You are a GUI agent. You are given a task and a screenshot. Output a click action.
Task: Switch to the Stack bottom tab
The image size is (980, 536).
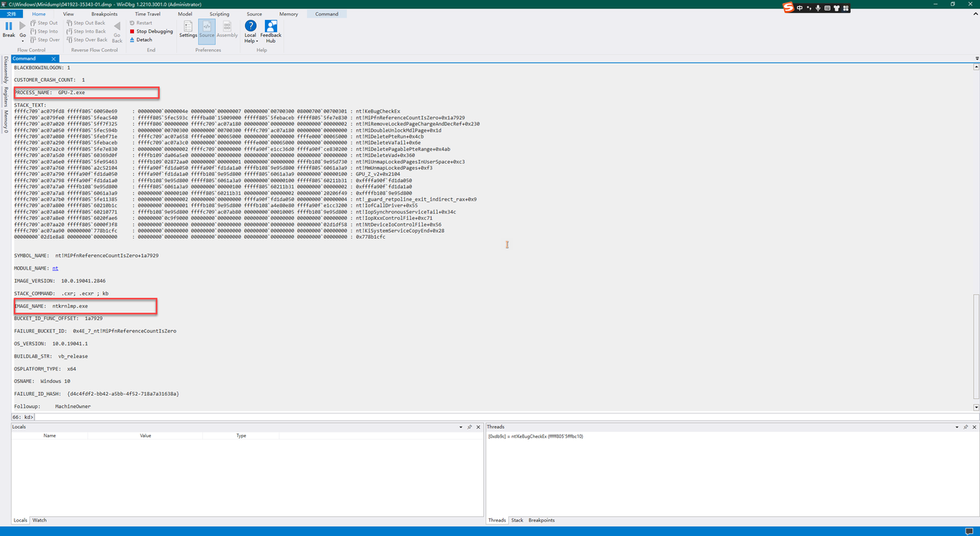(518, 520)
